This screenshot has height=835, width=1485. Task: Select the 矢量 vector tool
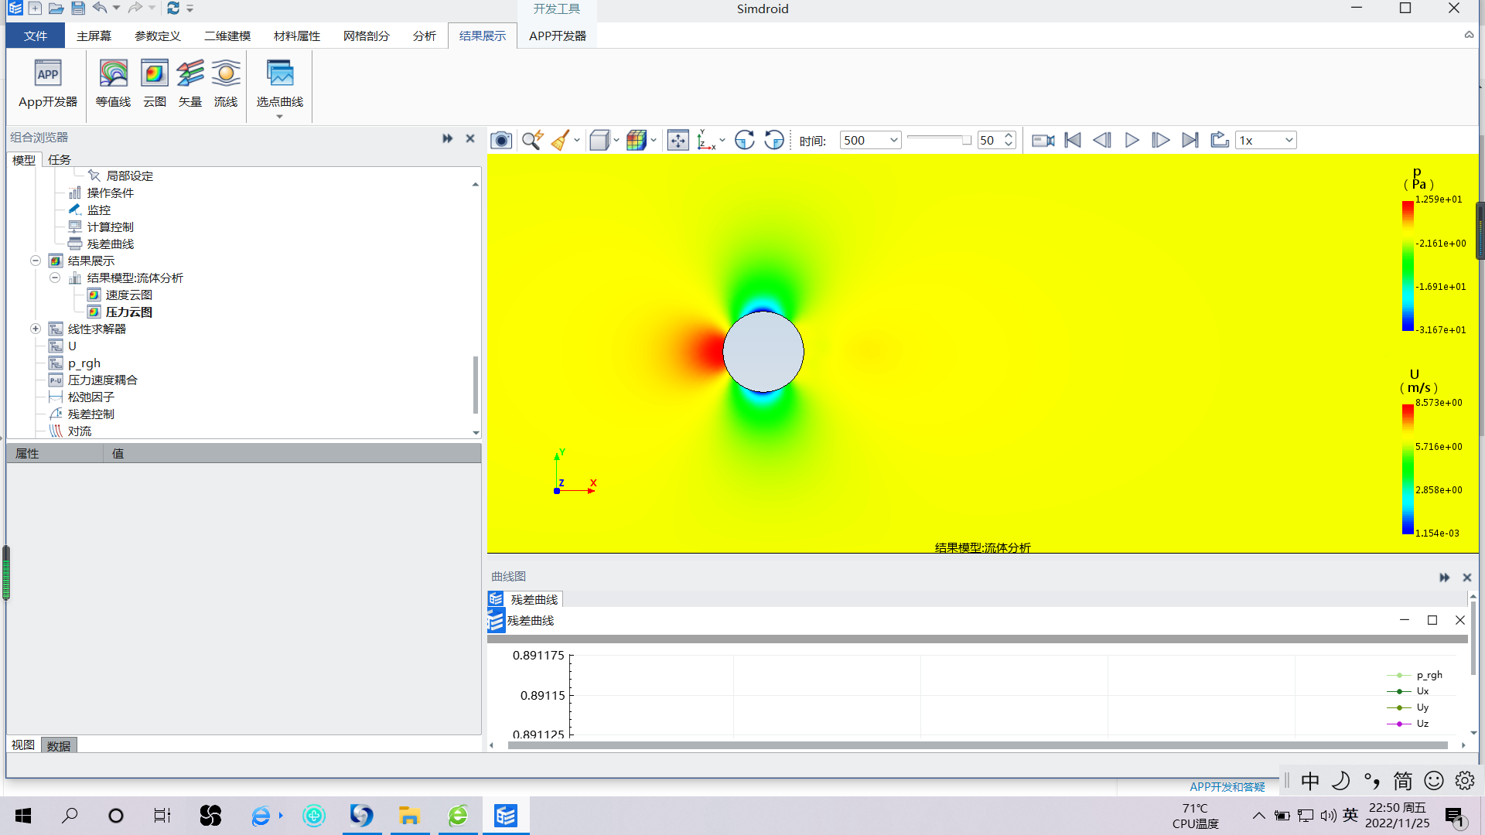[x=190, y=84]
